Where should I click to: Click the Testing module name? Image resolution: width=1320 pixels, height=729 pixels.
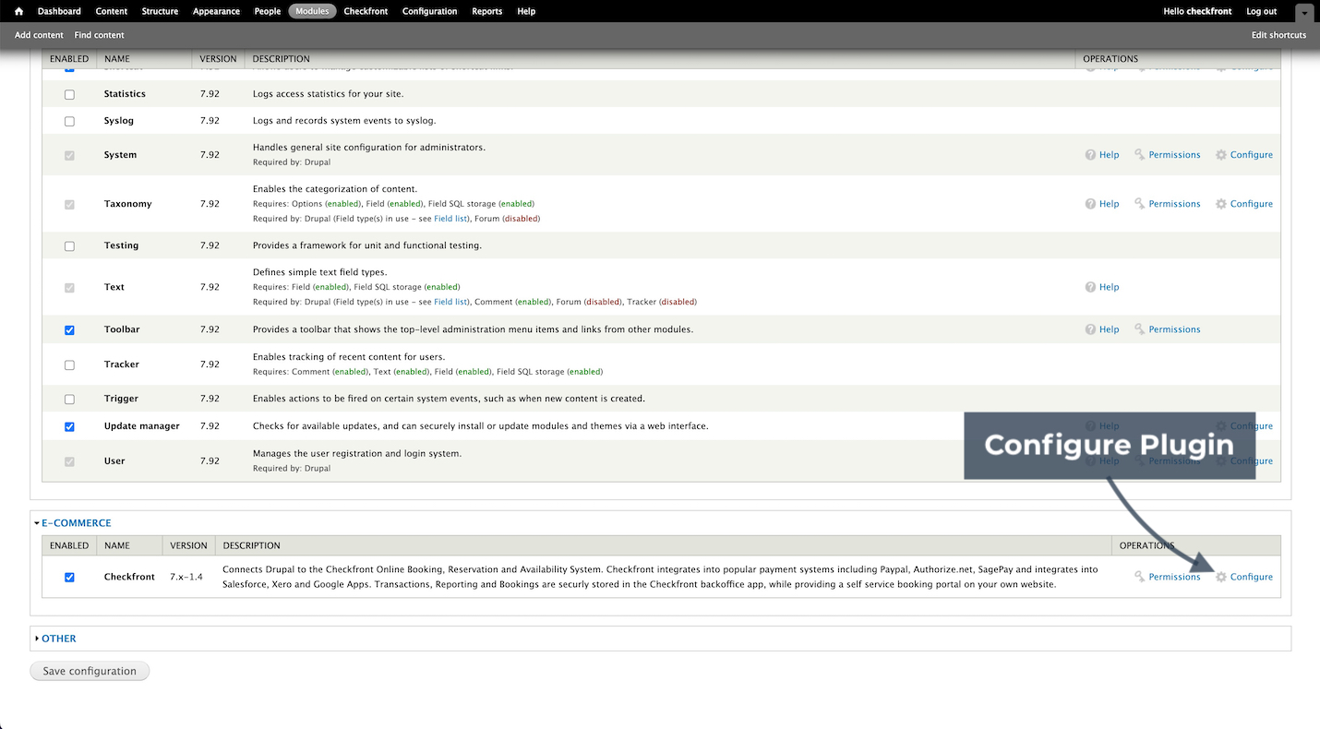[x=121, y=246]
